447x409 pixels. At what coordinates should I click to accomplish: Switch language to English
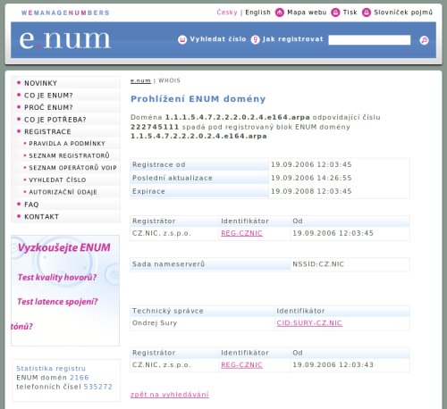click(257, 13)
